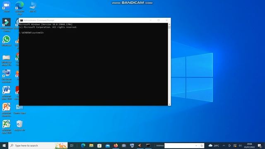Expand the taskbar Address bar dropdown

pos(196,145)
